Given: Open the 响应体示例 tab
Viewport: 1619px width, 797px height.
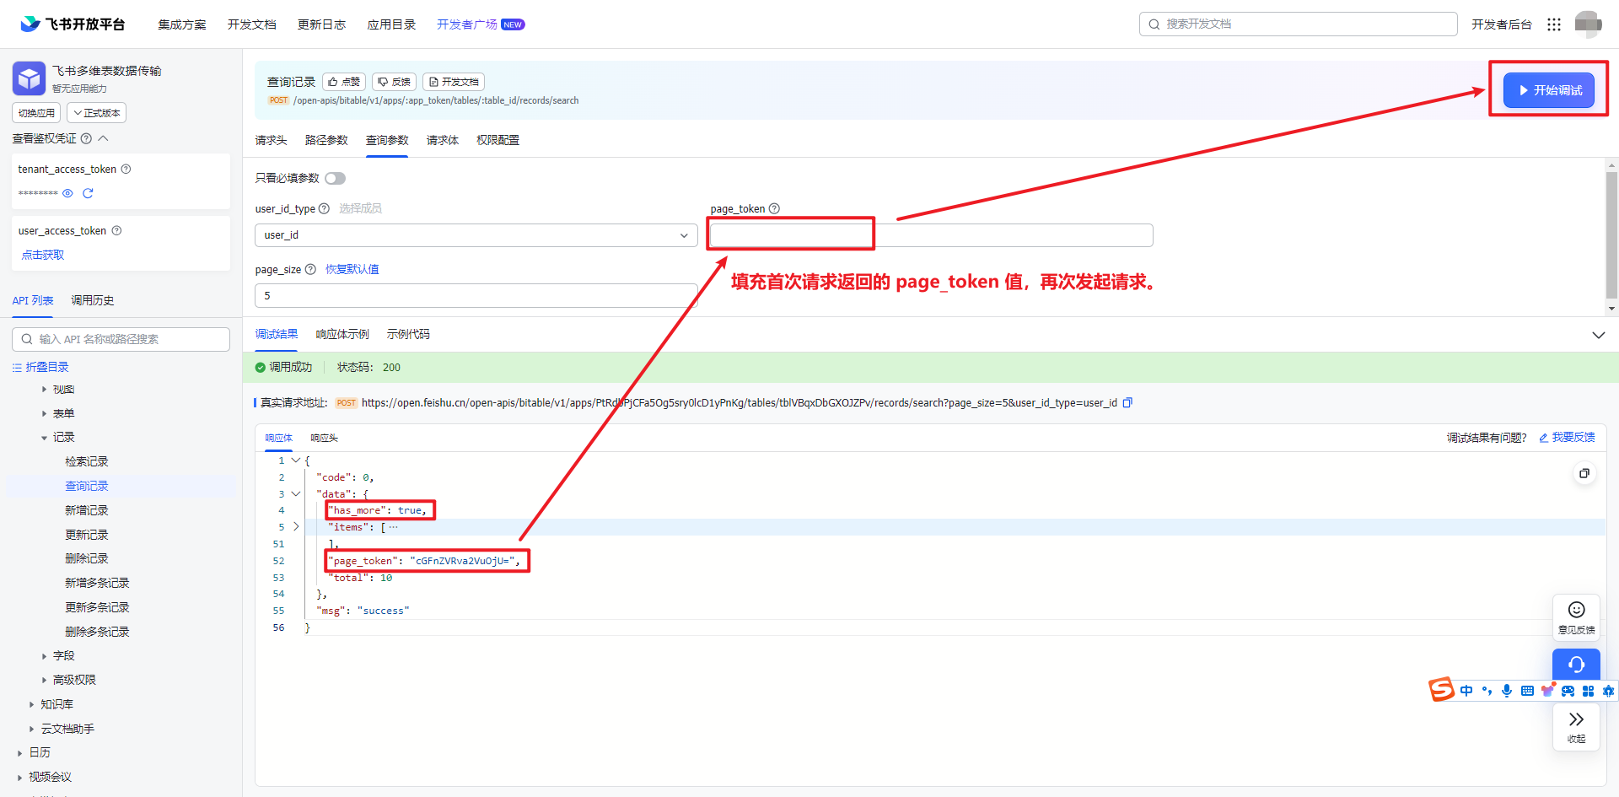Looking at the screenshot, I should pyautogui.click(x=342, y=335).
